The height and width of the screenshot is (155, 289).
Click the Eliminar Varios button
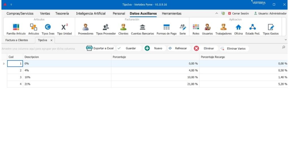pos(234,48)
